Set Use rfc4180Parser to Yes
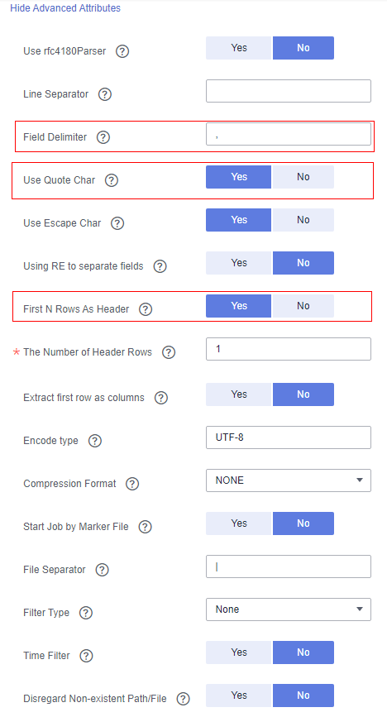This screenshot has width=387, height=717. (239, 48)
